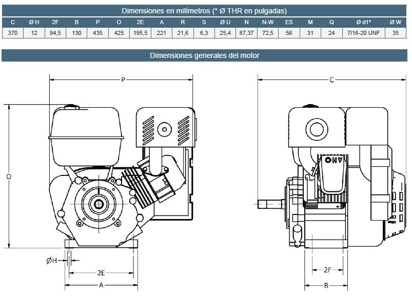Click the muffler guard with louvers
412x296 pixels.
(165, 127)
